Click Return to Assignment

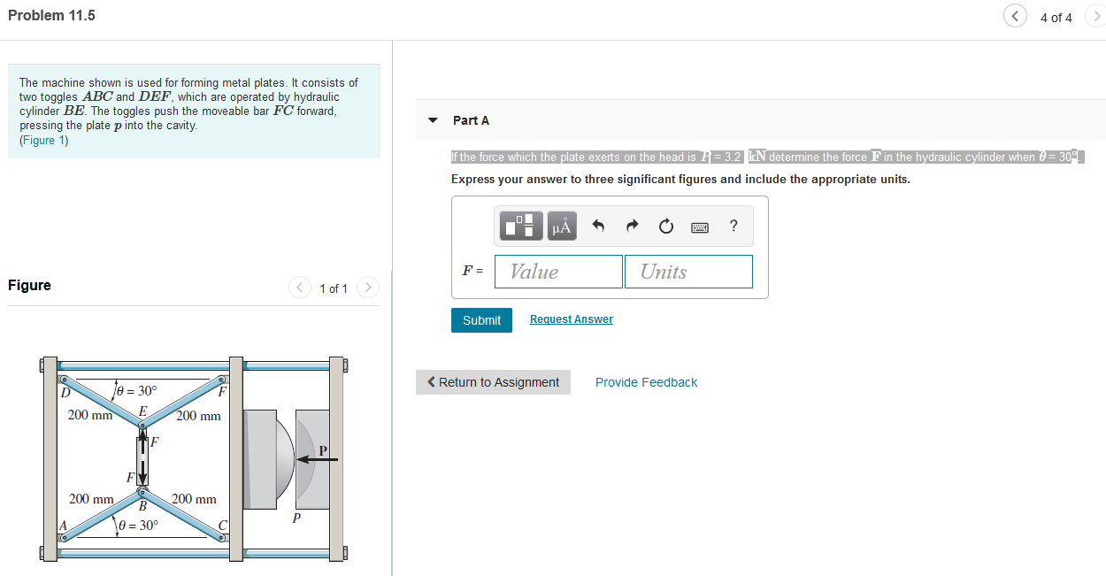click(x=493, y=381)
